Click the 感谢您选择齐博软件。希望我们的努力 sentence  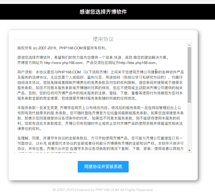[x=93, y=57]
